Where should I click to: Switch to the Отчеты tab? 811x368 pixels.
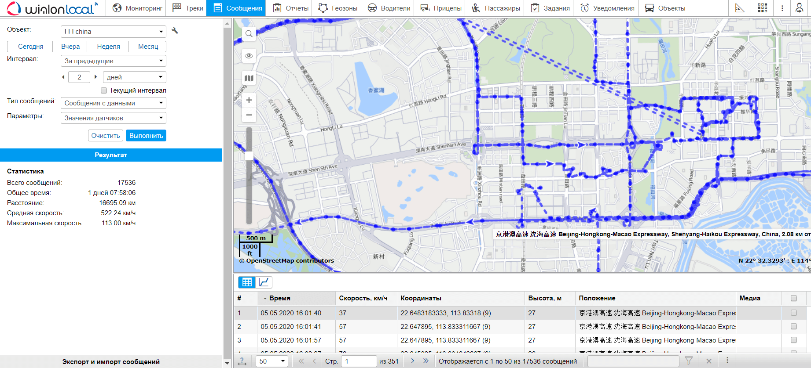(290, 8)
